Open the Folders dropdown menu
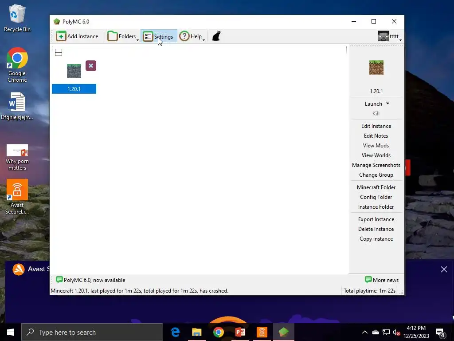The image size is (454, 341). coord(123,36)
